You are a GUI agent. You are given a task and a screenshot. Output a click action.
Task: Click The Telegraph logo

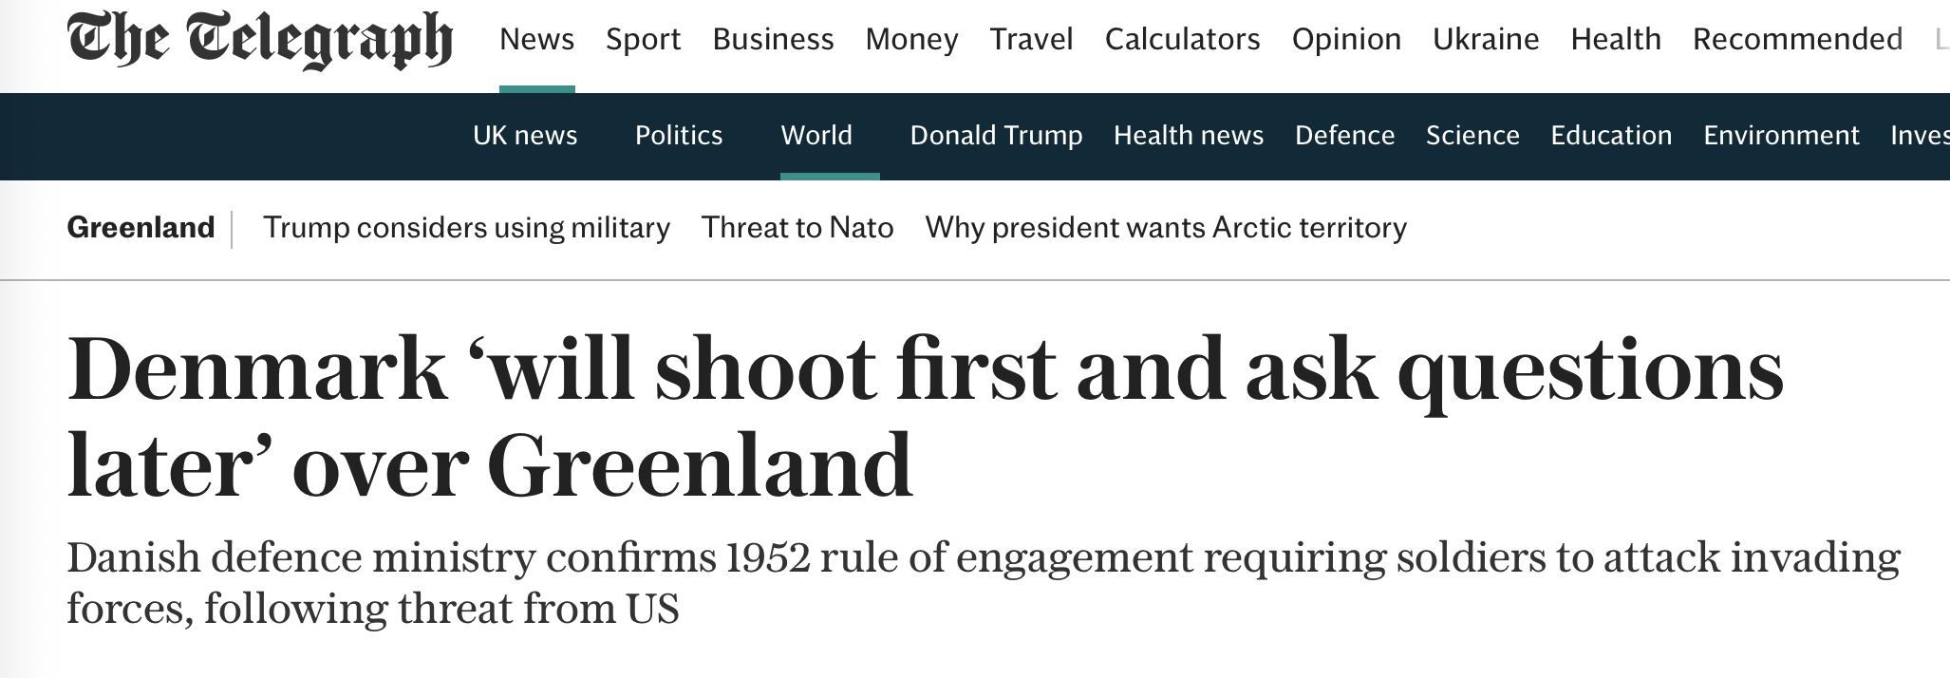[259, 40]
